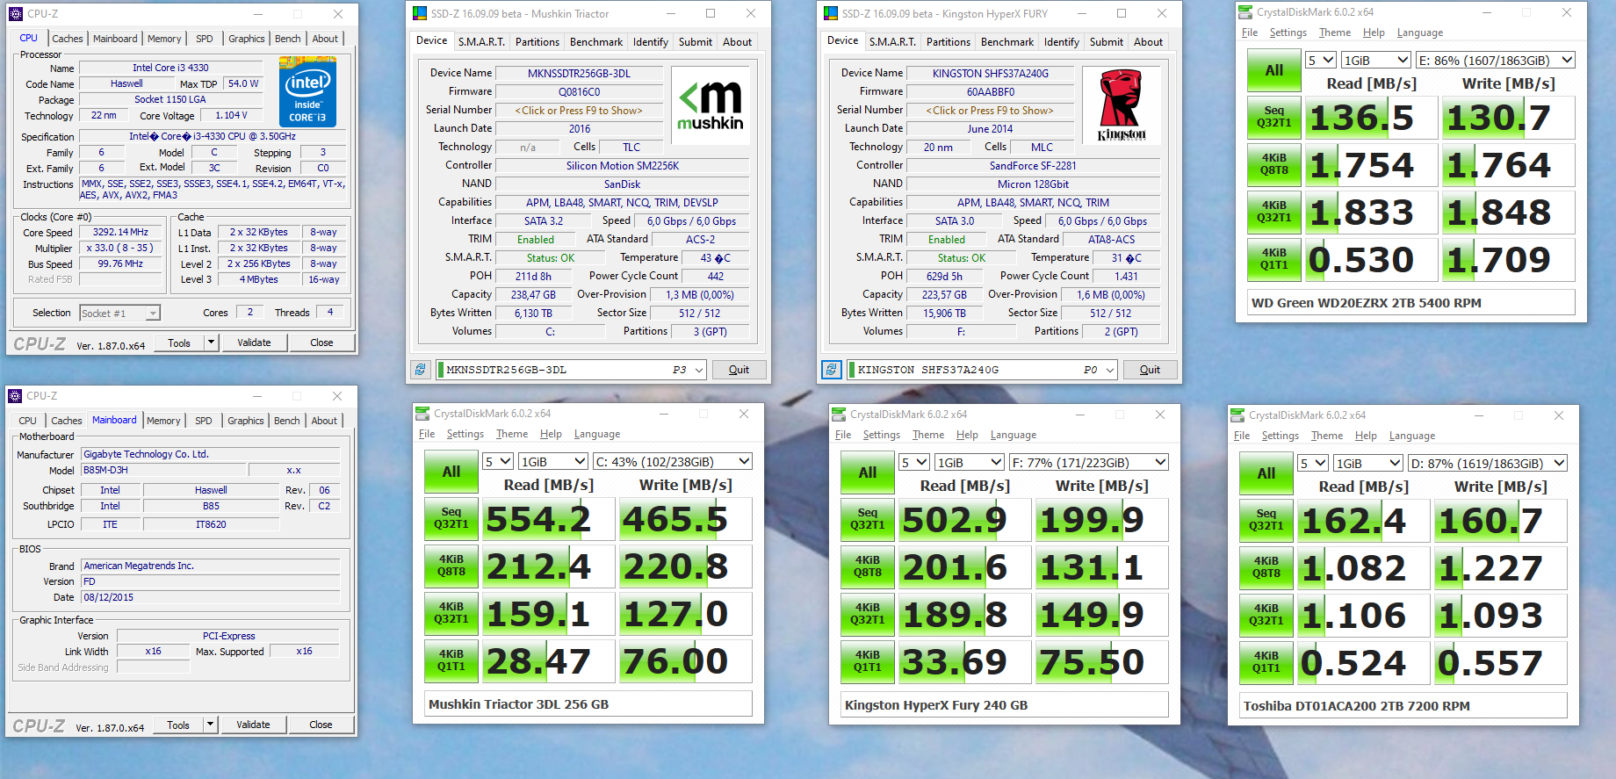Open the Identify tab in Kingston SSD-Z
Screen dimensions: 1616x779
1062,41
